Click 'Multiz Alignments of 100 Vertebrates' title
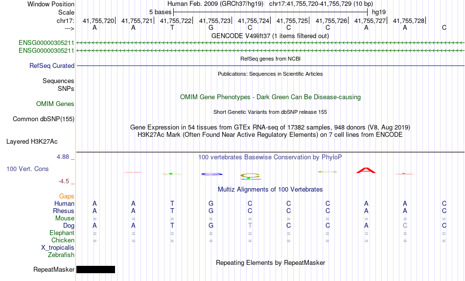Image resolution: width=465 pixels, height=281 pixels. [x=270, y=190]
